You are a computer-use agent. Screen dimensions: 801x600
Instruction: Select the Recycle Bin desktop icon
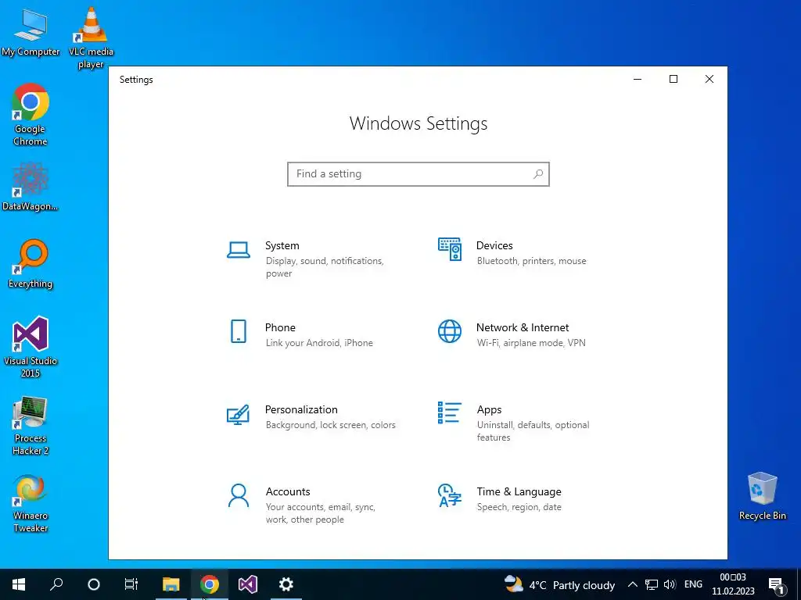pyautogui.click(x=762, y=496)
